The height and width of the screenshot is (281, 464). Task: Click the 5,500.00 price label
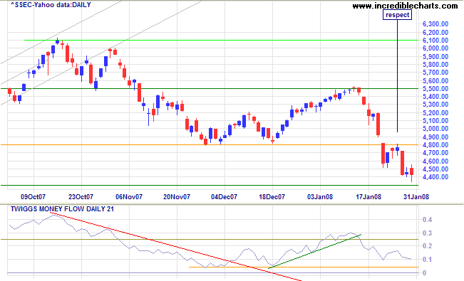(x=435, y=89)
